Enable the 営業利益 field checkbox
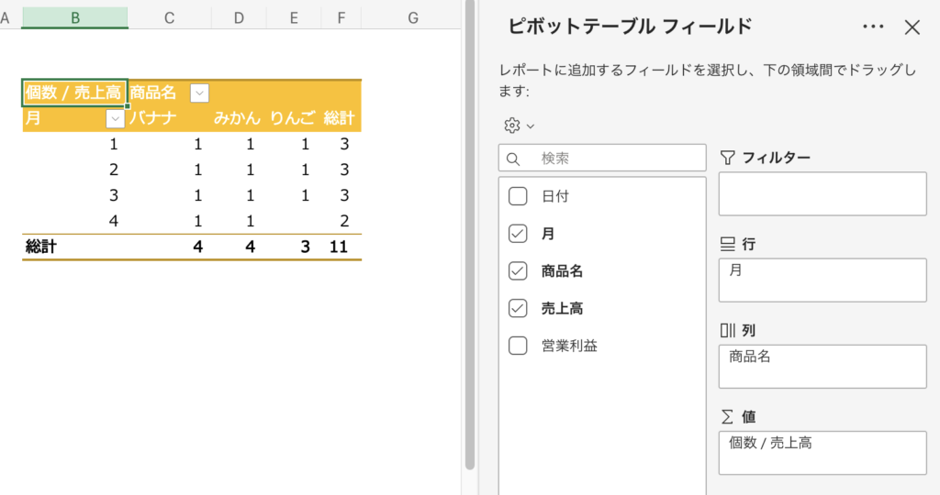Viewport: 940px width, 495px height. [x=518, y=346]
